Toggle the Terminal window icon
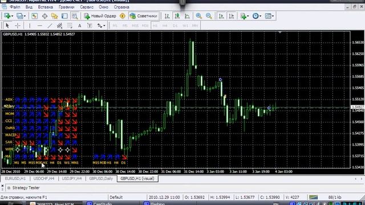Image resolution: width=365 pixels, height=205 pixels. point(64,16)
